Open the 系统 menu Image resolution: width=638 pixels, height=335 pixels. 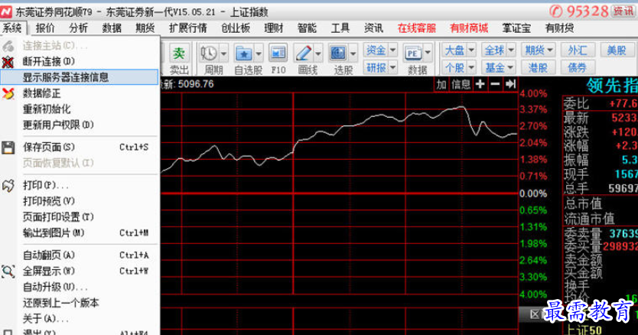click(12, 28)
